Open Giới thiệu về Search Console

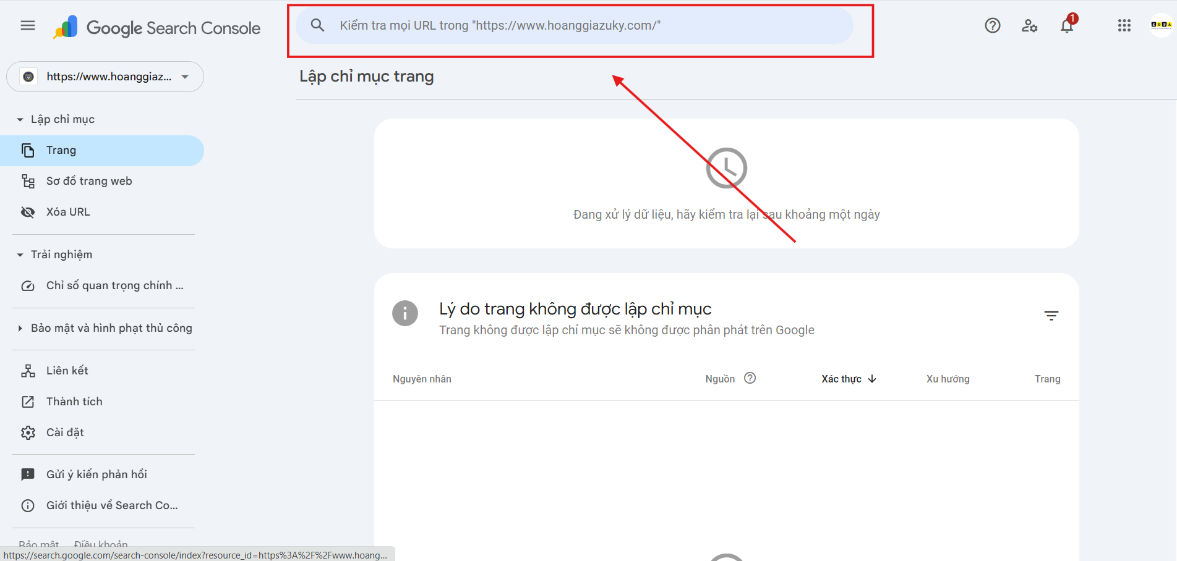coord(112,505)
